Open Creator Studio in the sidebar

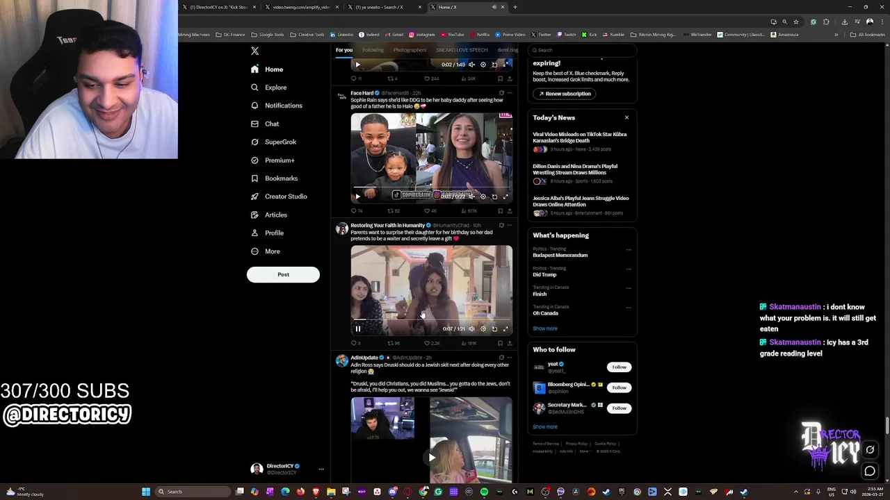[279, 197]
